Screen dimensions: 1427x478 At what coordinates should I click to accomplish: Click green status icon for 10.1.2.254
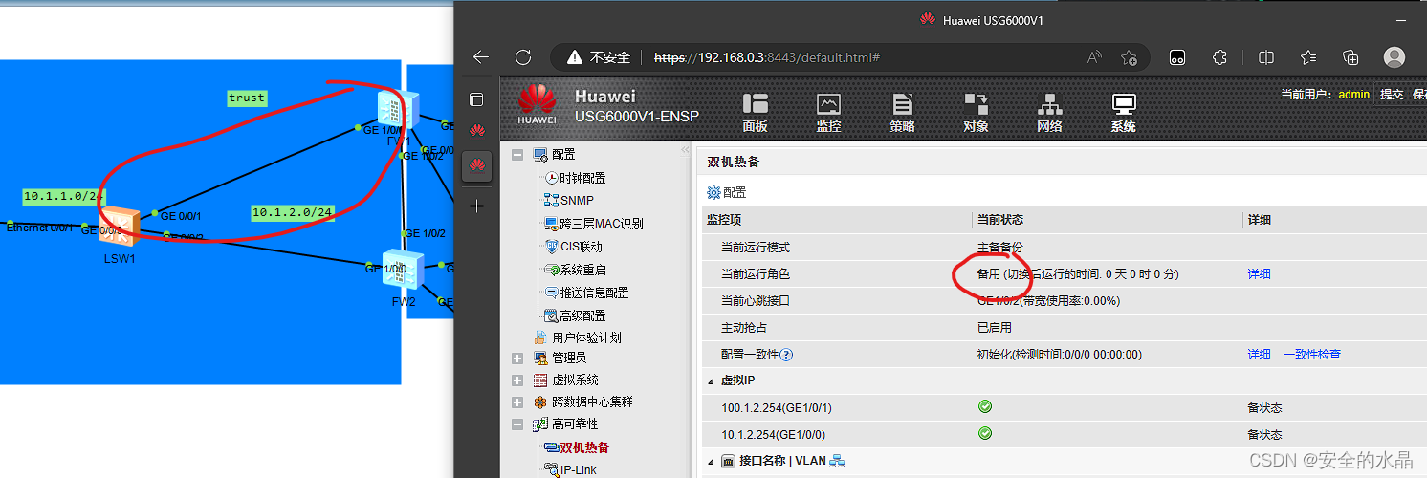coord(985,434)
